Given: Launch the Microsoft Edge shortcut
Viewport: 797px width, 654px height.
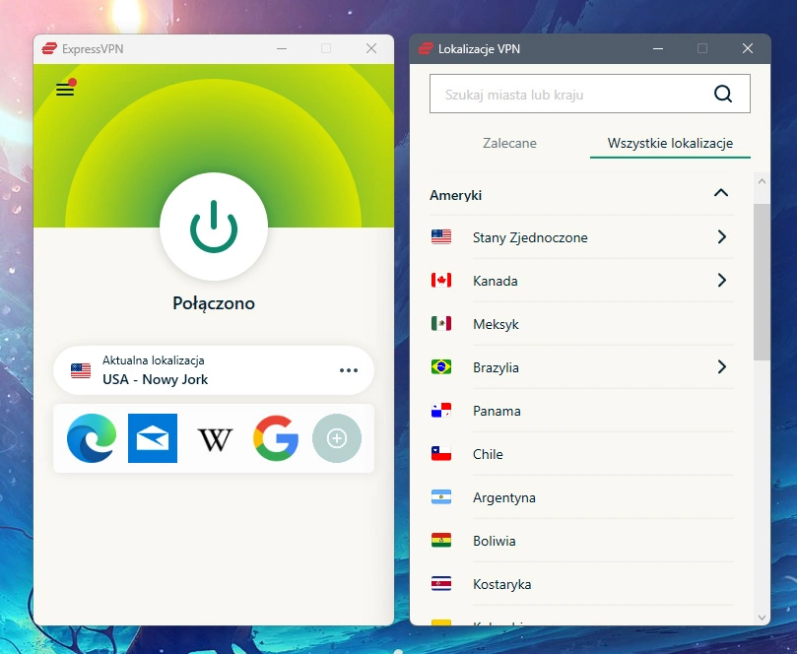Looking at the screenshot, I should [x=92, y=438].
